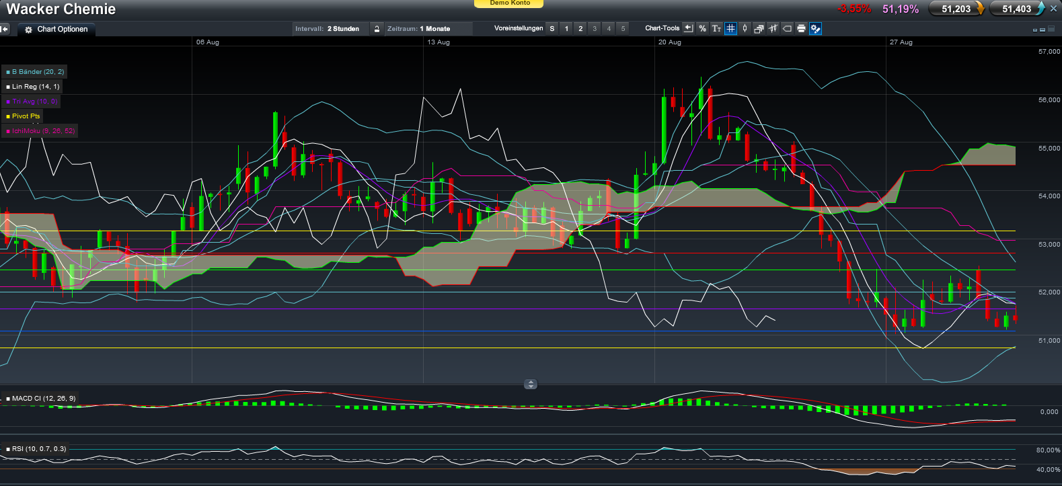1062x486 pixels.
Task: Click the collapse panel arrow at left
Action: click(5, 29)
